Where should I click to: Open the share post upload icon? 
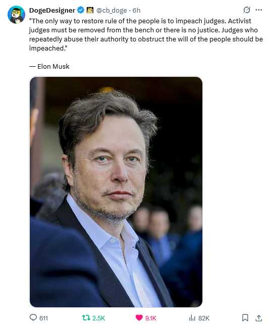(259, 318)
